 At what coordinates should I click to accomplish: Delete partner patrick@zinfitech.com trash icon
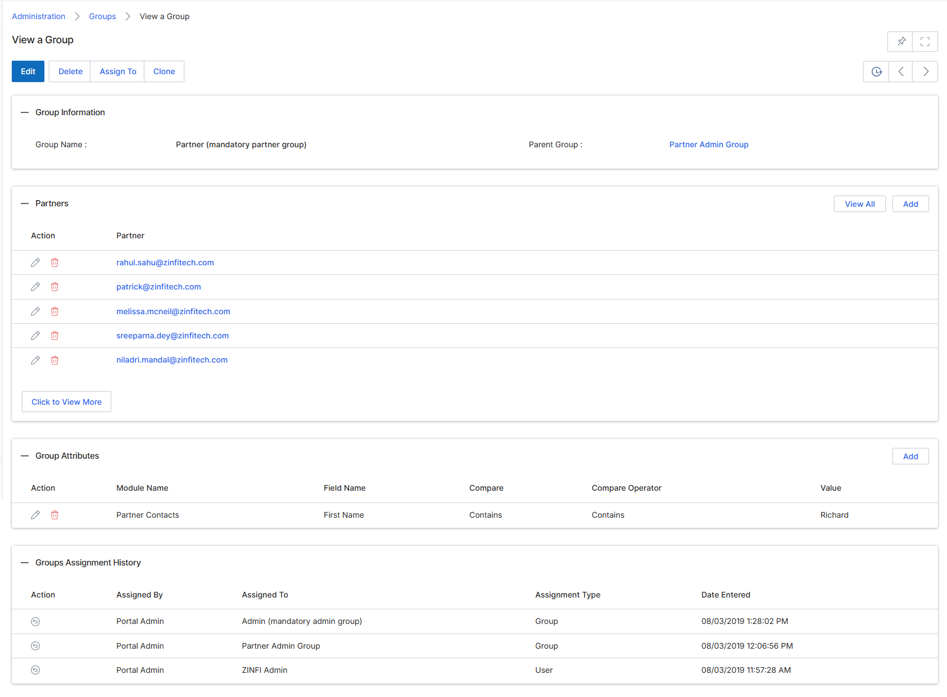(55, 287)
